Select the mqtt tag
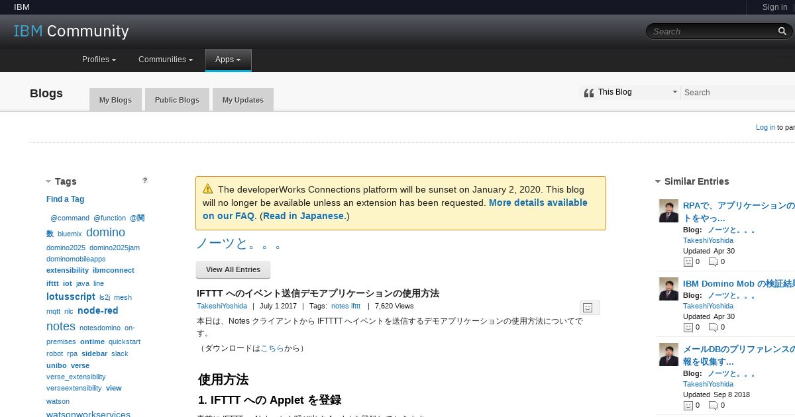Screen dimensions: 795x417 click(x=53, y=311)
